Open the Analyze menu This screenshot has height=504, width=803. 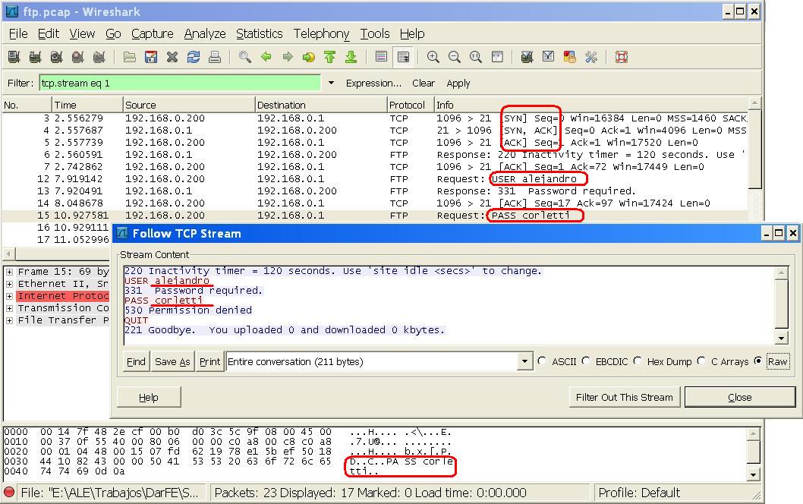205,33
